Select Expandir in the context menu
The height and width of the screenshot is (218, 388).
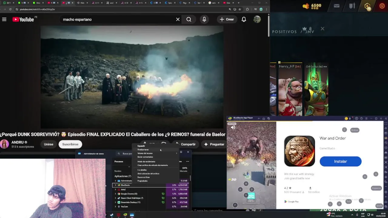coord(141,146)
